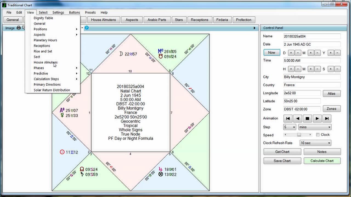Increase the hour with the H plus button

coord(291,69)
